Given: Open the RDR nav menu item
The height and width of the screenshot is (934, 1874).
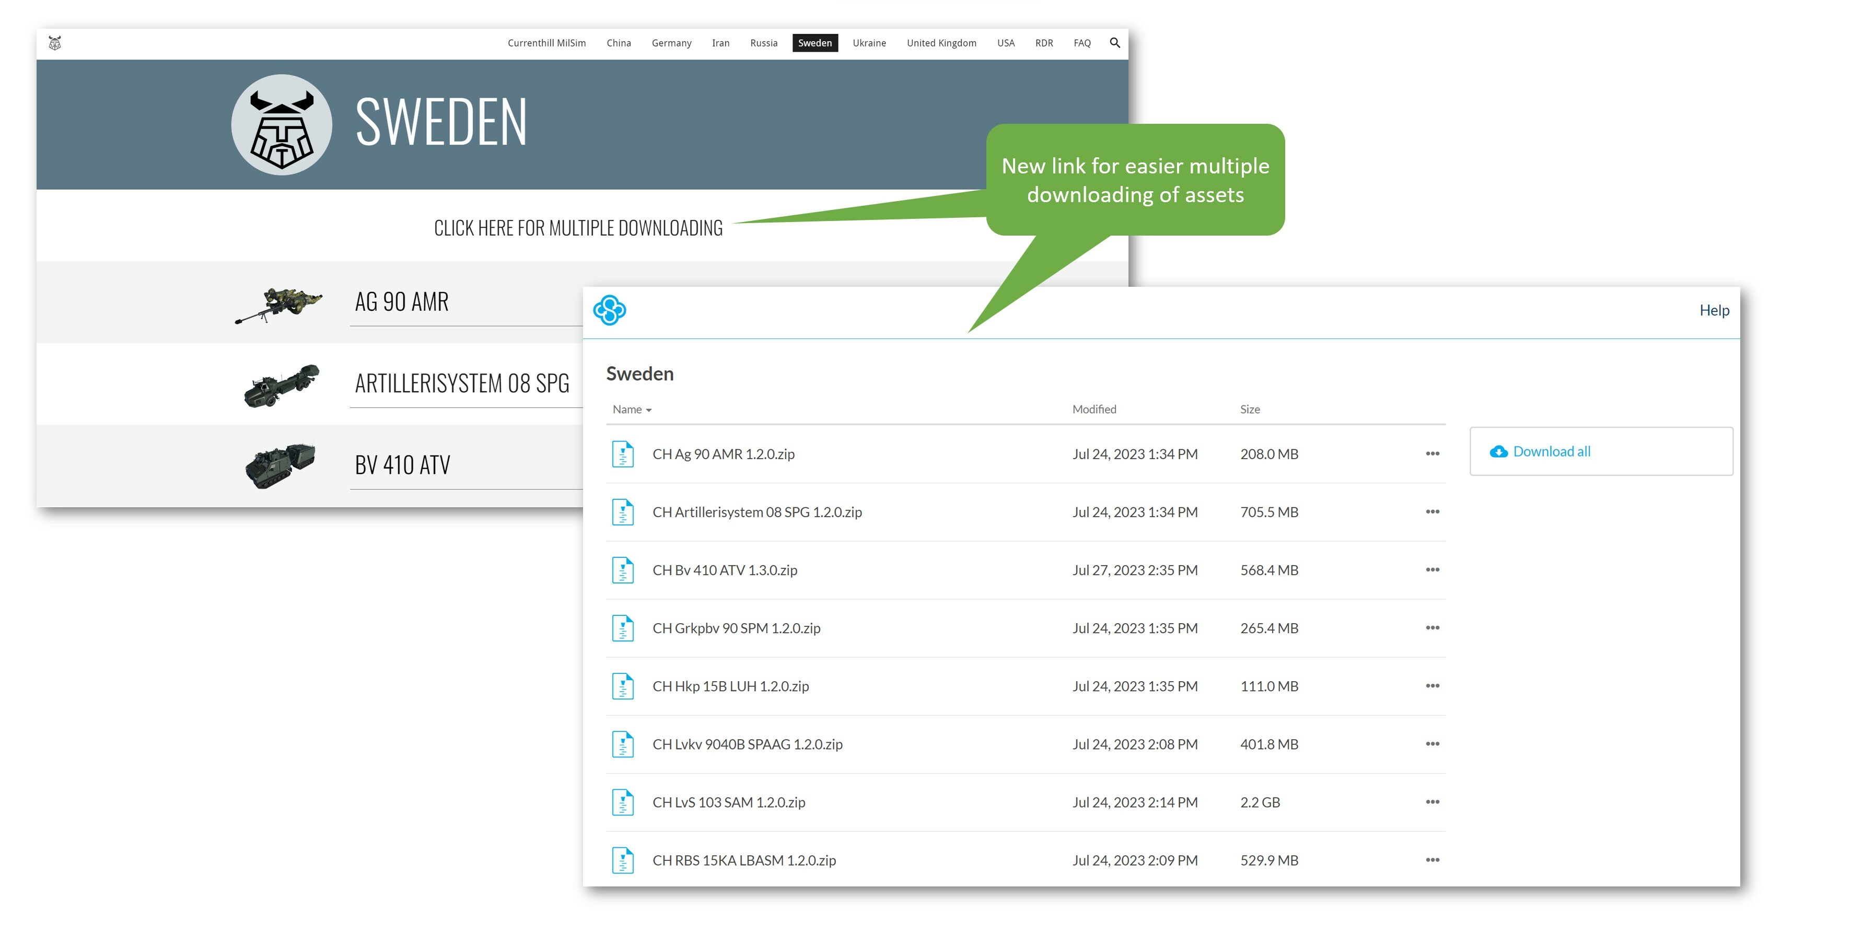Looking at the screenshot, I should [x=1044, y=43].
